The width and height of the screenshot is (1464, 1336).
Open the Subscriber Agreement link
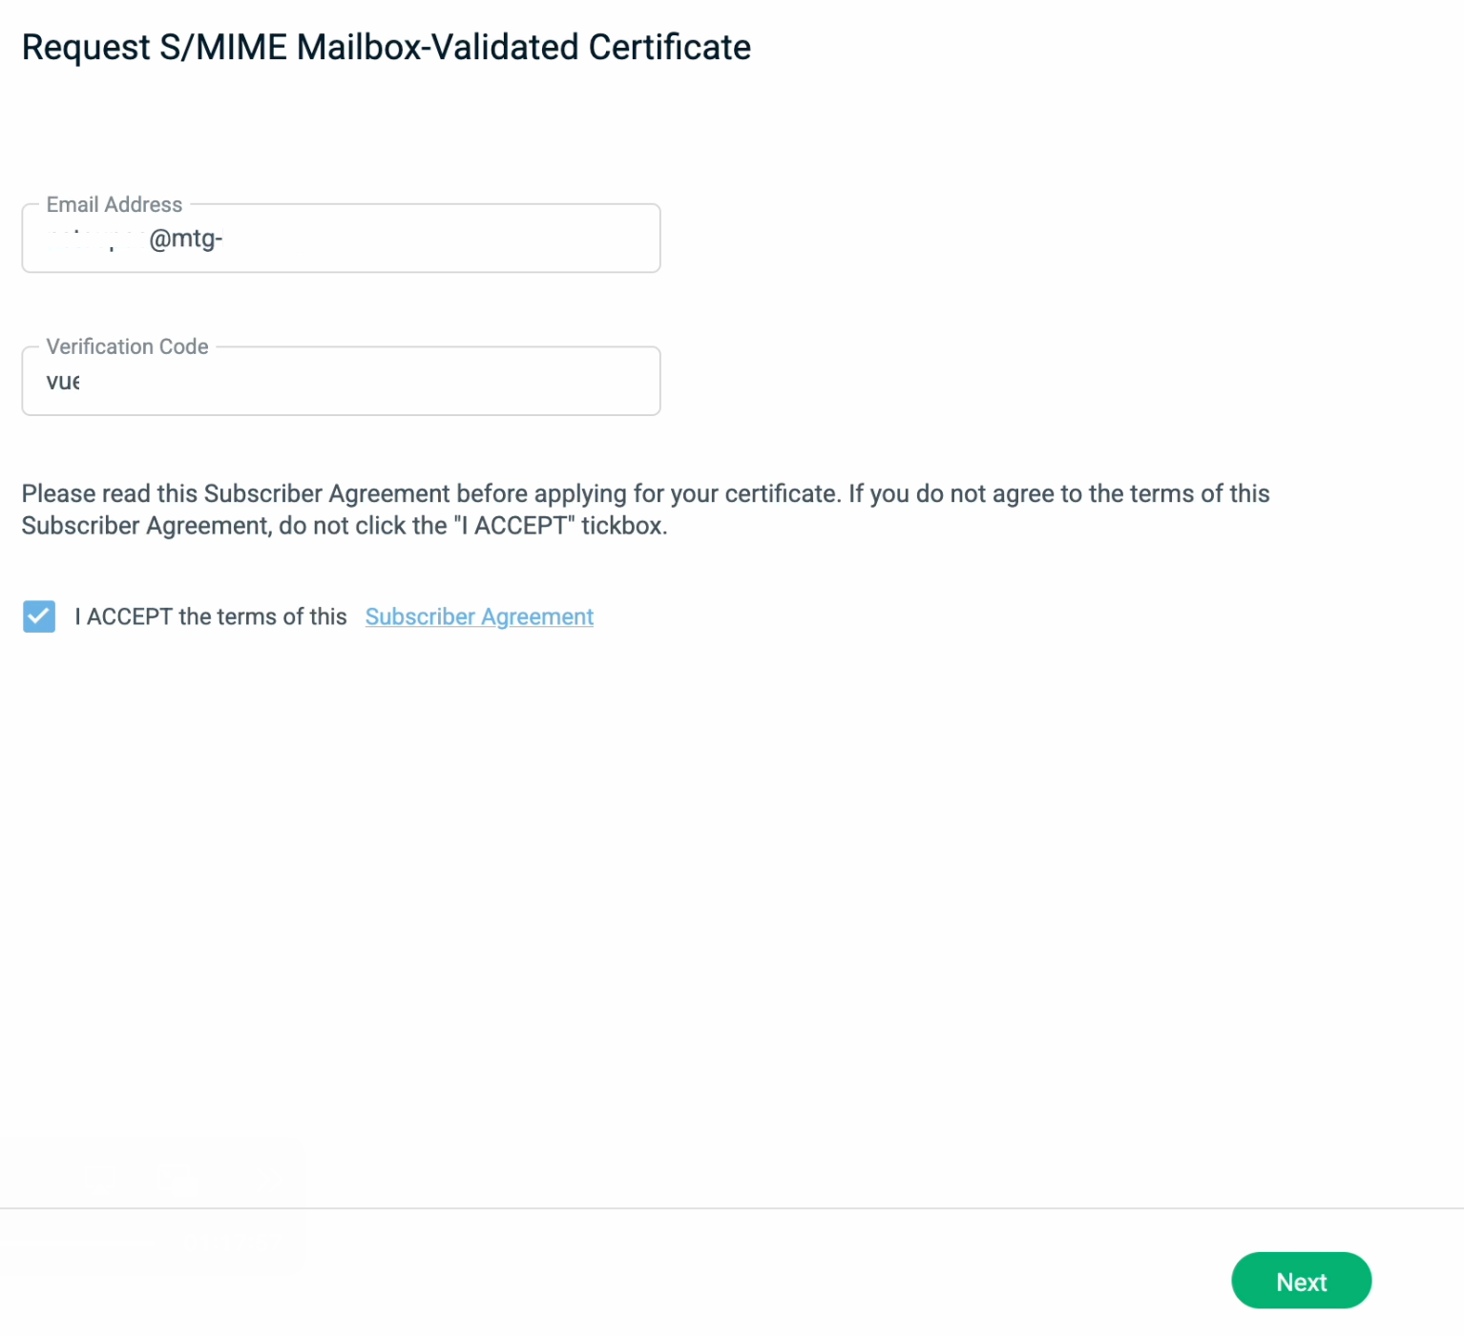(479, 616)
